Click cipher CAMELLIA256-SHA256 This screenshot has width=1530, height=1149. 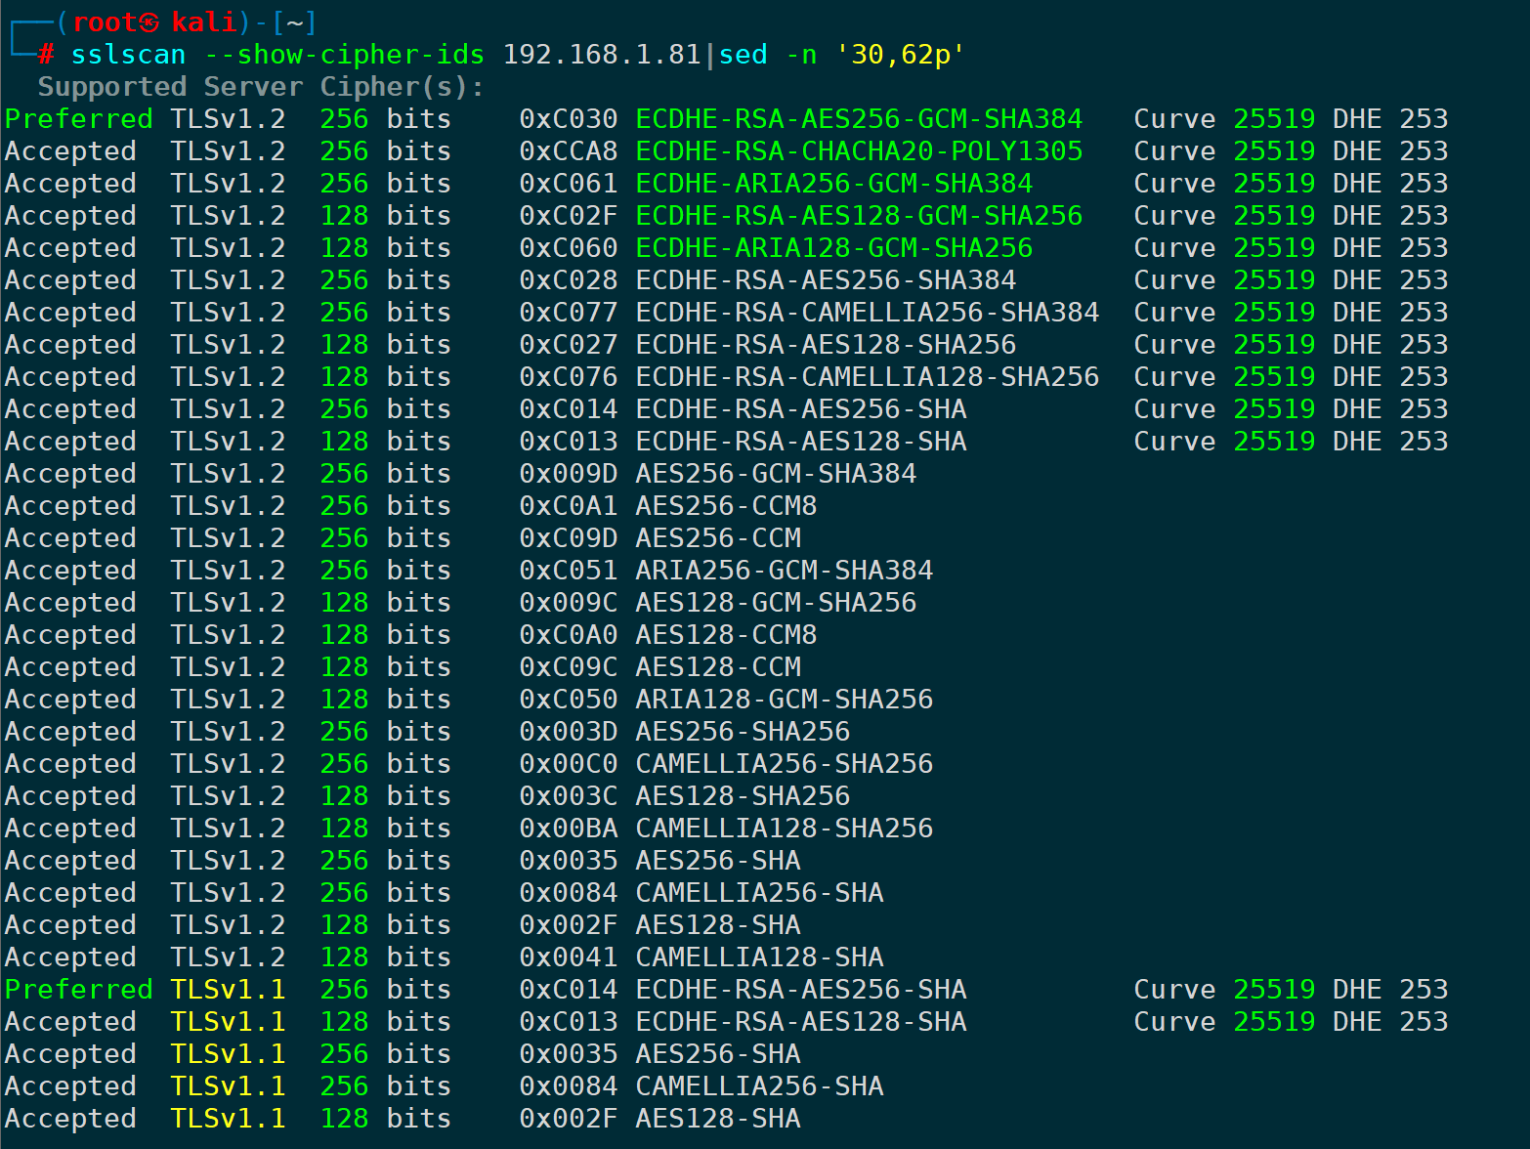click(x=785, y=764)
